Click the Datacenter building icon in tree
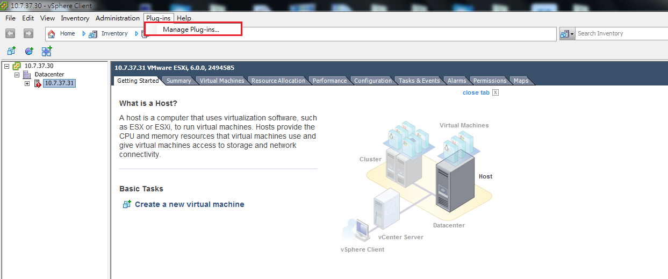668x279 pixels. click(x=27, y=75)
